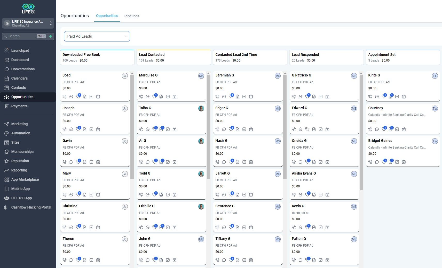Click owner photo avatar on Todd G card

click(x=201, y=174)
